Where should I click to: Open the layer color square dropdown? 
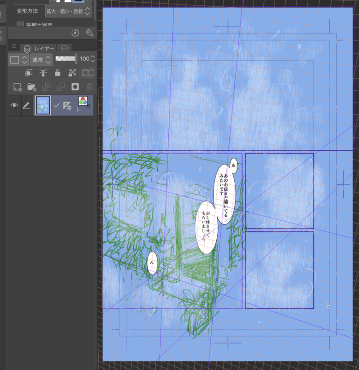click(x=18, y=60)
